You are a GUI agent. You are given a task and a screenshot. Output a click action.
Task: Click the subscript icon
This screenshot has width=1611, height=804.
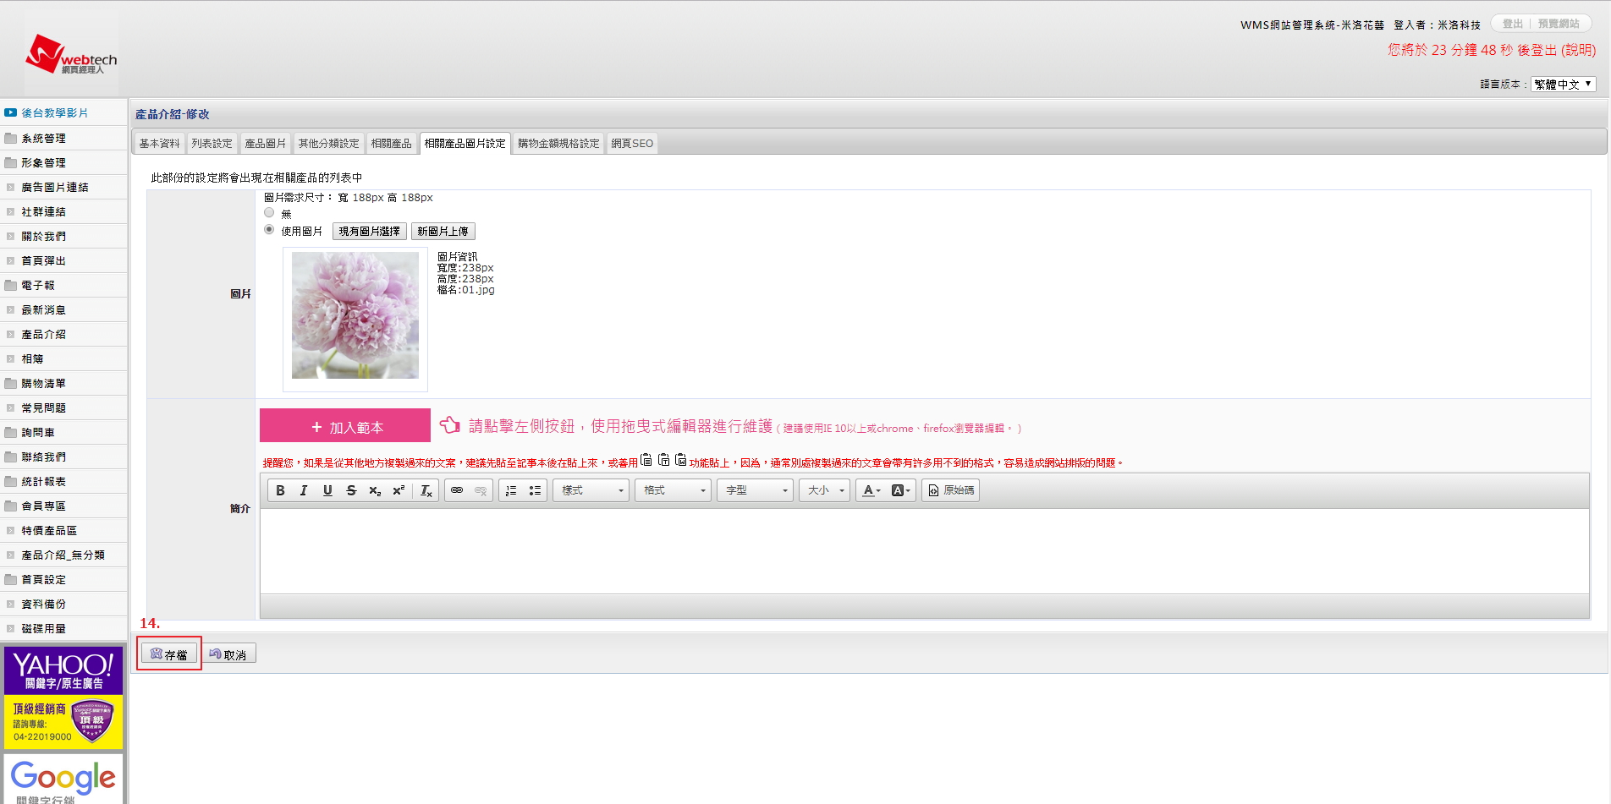(x=375, y=490)
